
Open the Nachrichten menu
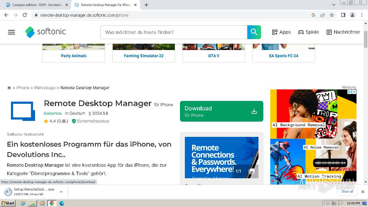[x=343, y=32]
